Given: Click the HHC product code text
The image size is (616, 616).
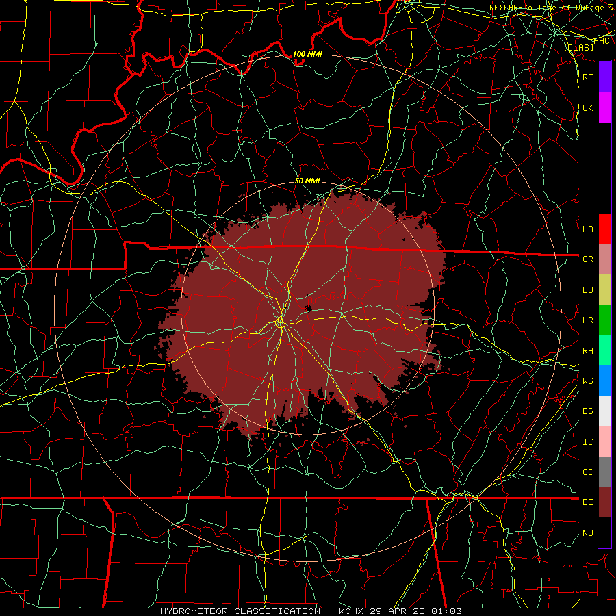Looking at the screenshot, I should (601, 40).
